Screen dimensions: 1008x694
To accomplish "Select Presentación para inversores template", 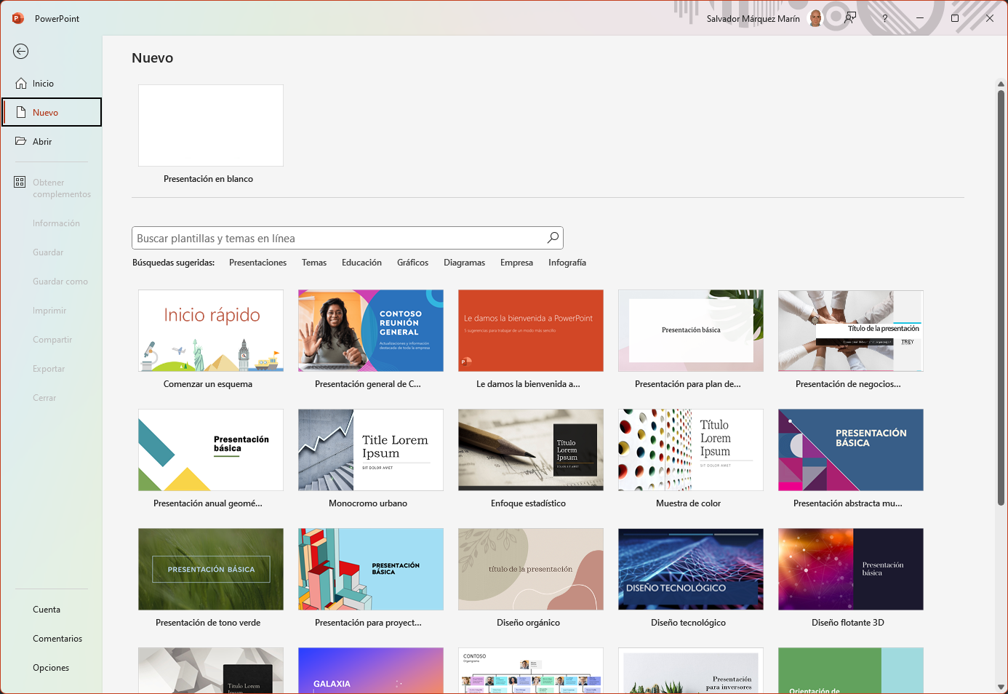I will (x=691, y=670).
